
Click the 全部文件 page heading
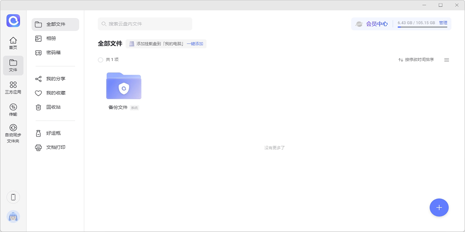point(110,43)
